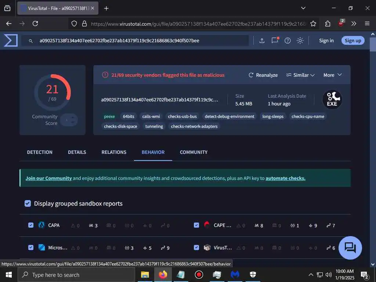Click Sign in
The height and width of the screenshot is (282, 376).
coord(326,41)
